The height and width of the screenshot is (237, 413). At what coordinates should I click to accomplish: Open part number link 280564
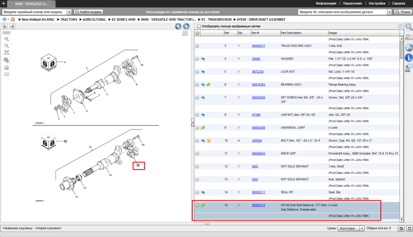(257, 141)
